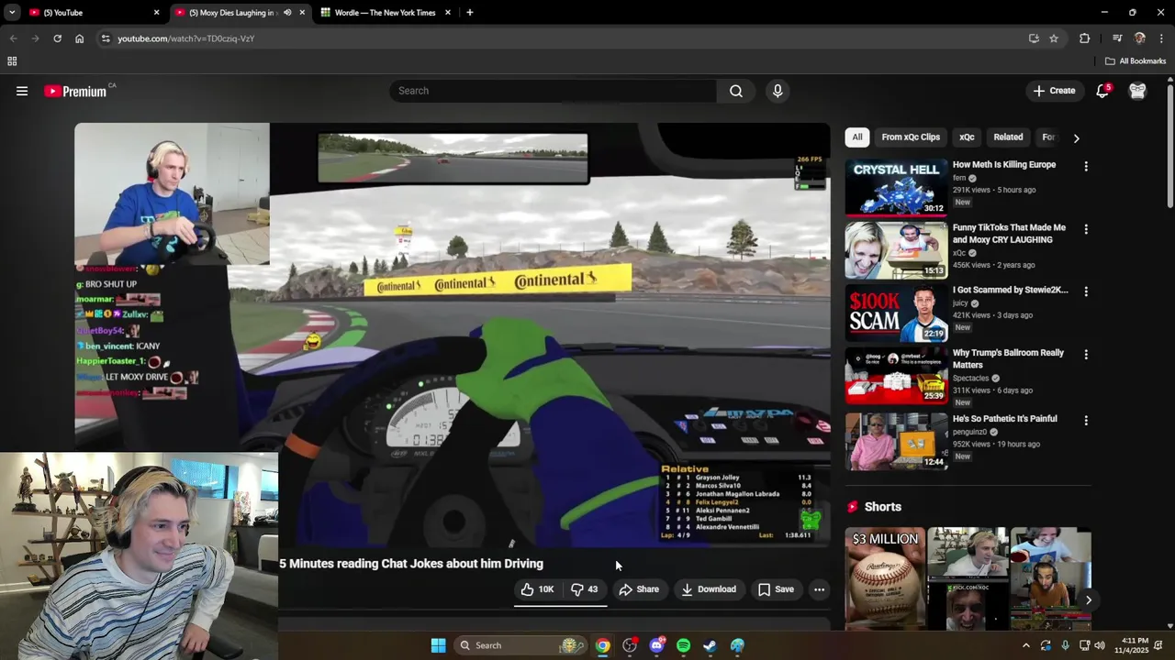Image resolution: width=1175 pixels, height=660 pixels.
Task: Open the Windows Start menu
Action: coord(438,645)
